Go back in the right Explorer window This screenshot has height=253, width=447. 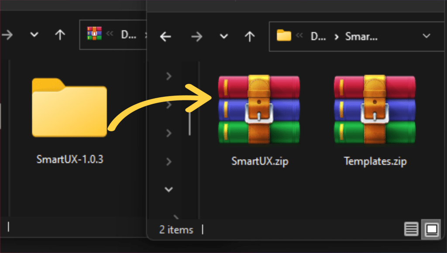tap(165, 37)
